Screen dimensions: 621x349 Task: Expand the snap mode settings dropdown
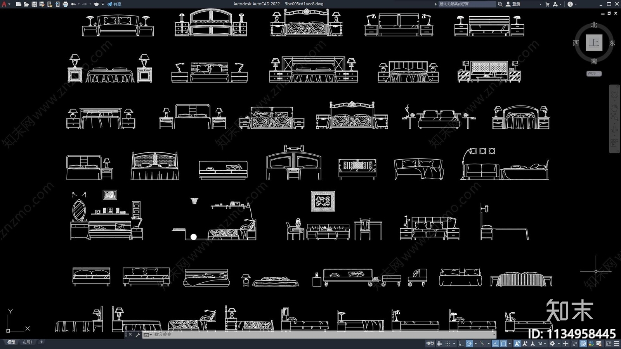(x=454, y=343)
